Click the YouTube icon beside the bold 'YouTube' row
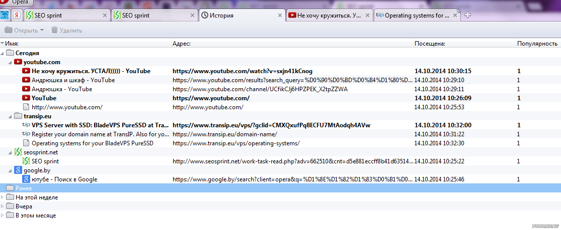Screen dimensions: 561x230 [x=26, y=98]
